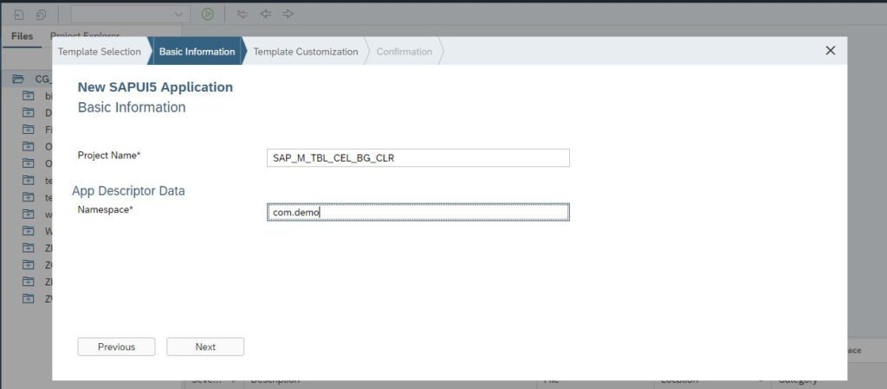
Task: Switch to the Files tab
Action: [x=22, y=36]
